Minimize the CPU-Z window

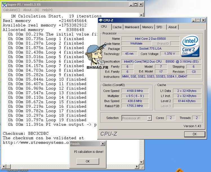coord(194,20)
